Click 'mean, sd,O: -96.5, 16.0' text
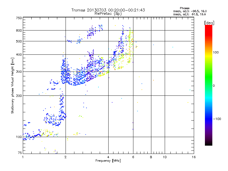228x171 pixels. 190,11
